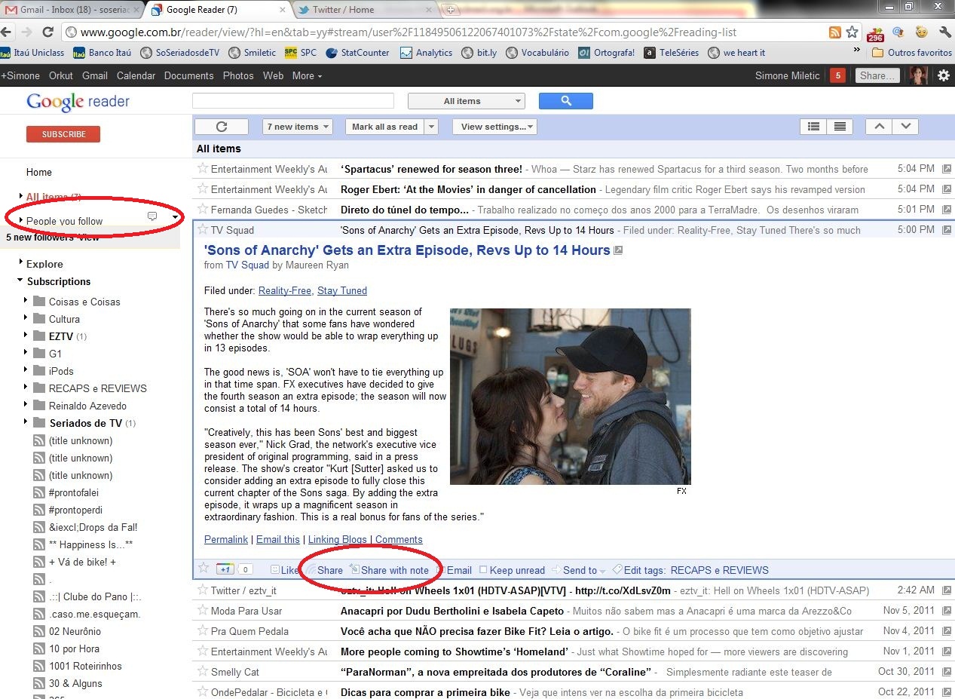Viewport: 955px width, 699px height.
Task: Star the TV Squad item header
Action: (202, 229)
